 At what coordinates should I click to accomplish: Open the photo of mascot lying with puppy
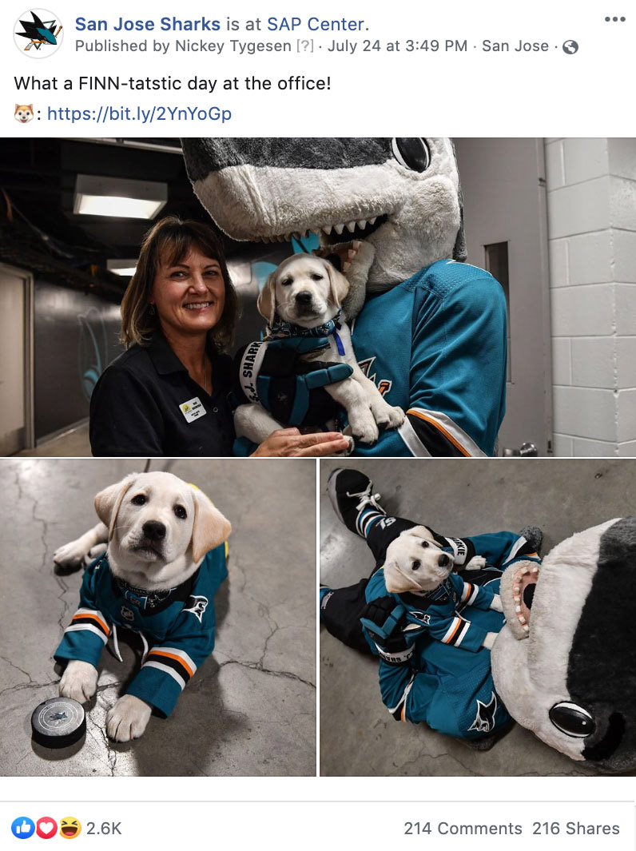(x=478, y=618)
